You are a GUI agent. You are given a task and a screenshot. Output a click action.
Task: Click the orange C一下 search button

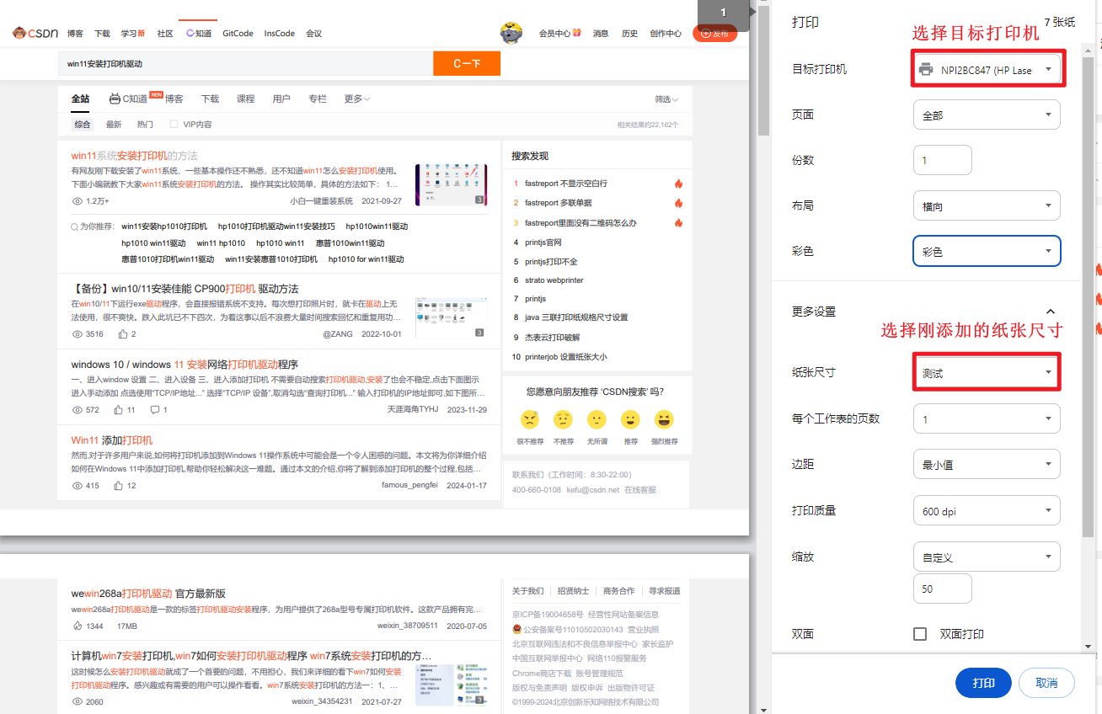pyautogui.click(x=467, y=63)
